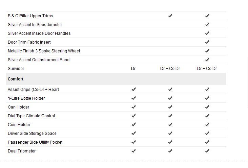Click middle-column checkmark for B & C Pillar Upper Trims
This screenshot has width=248, height=168.
[x=170, y=16]
